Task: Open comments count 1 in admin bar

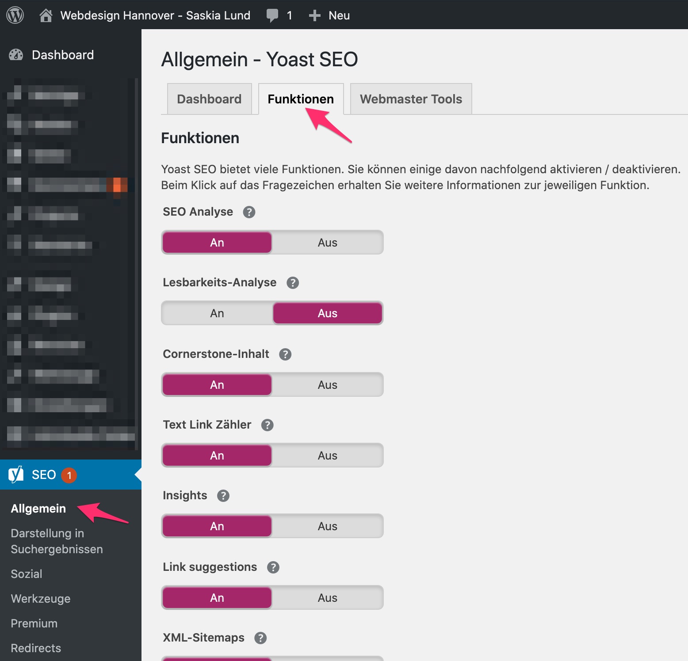Action: (x=289, y=15)
